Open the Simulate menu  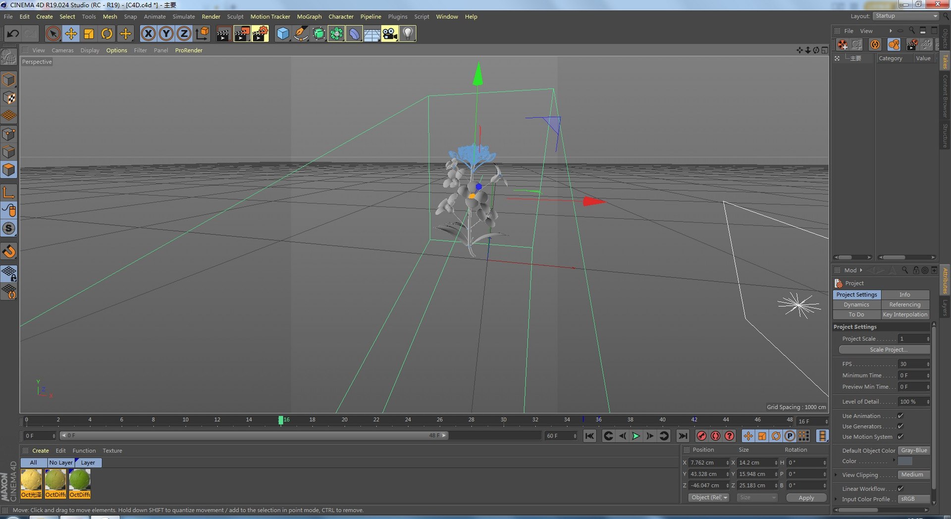(x=184, y=16)
